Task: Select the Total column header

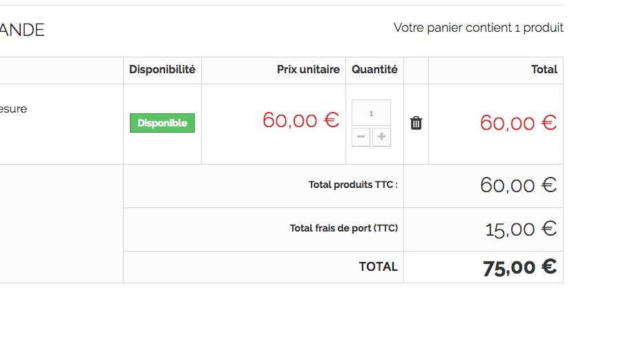Action: pyautogui.click(x=544, y=70)
